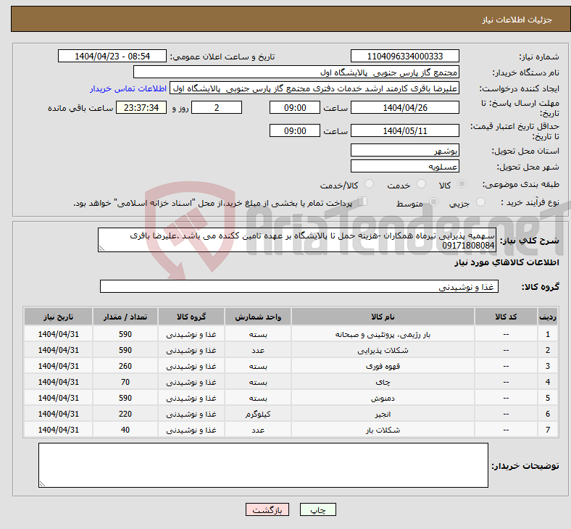The image size is (571, 529).
Task: Click the item name شکلات پذیرایی
Action: [383, 350]
